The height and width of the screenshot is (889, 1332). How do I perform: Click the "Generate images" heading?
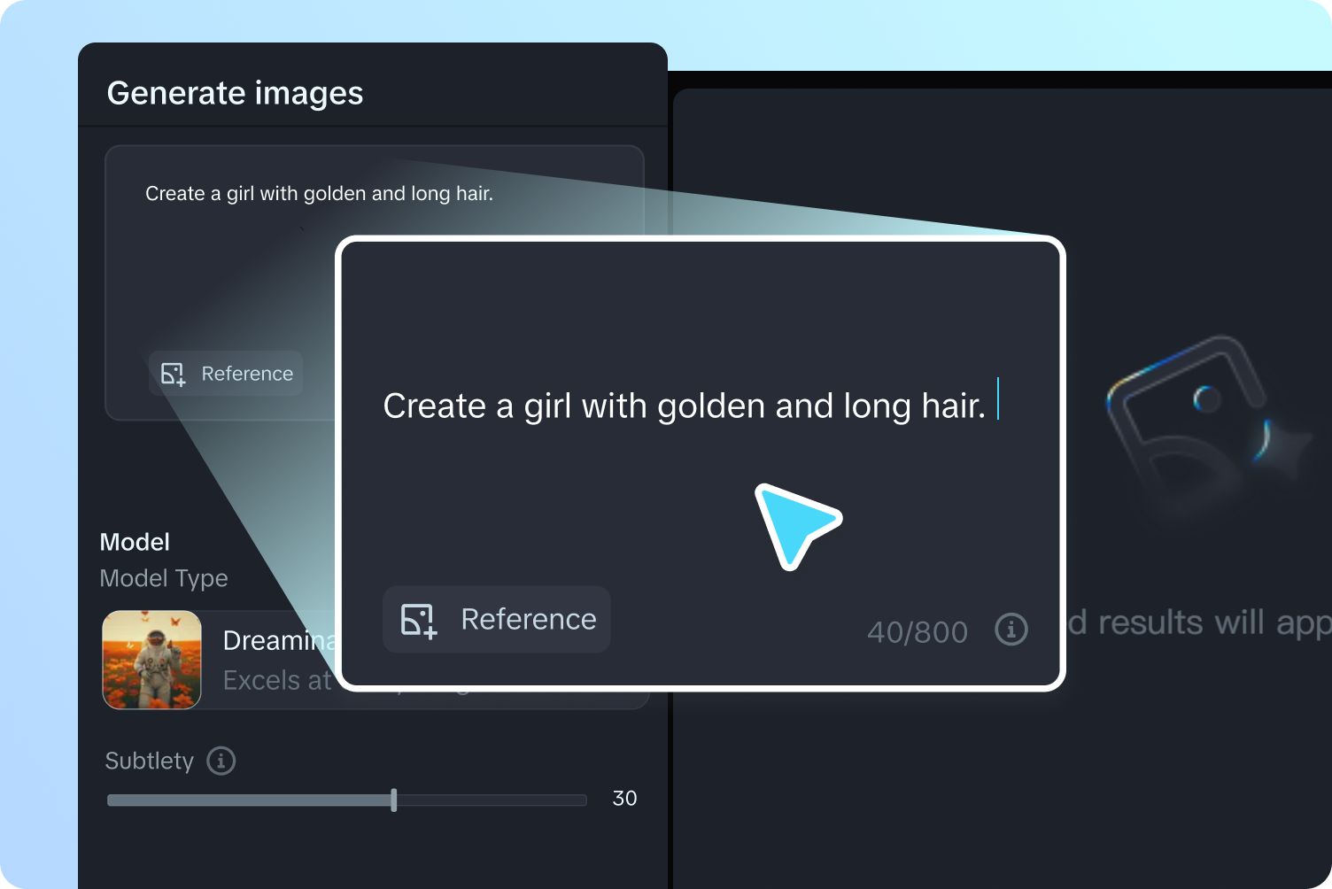click(235, 93)
